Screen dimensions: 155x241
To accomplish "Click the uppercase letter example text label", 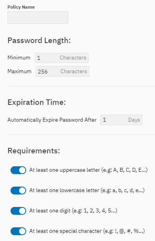I will (89, 170).
